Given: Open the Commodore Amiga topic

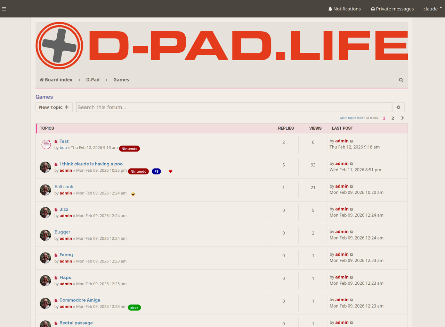Looking at the screenshot, I should [x=80, y=300].
